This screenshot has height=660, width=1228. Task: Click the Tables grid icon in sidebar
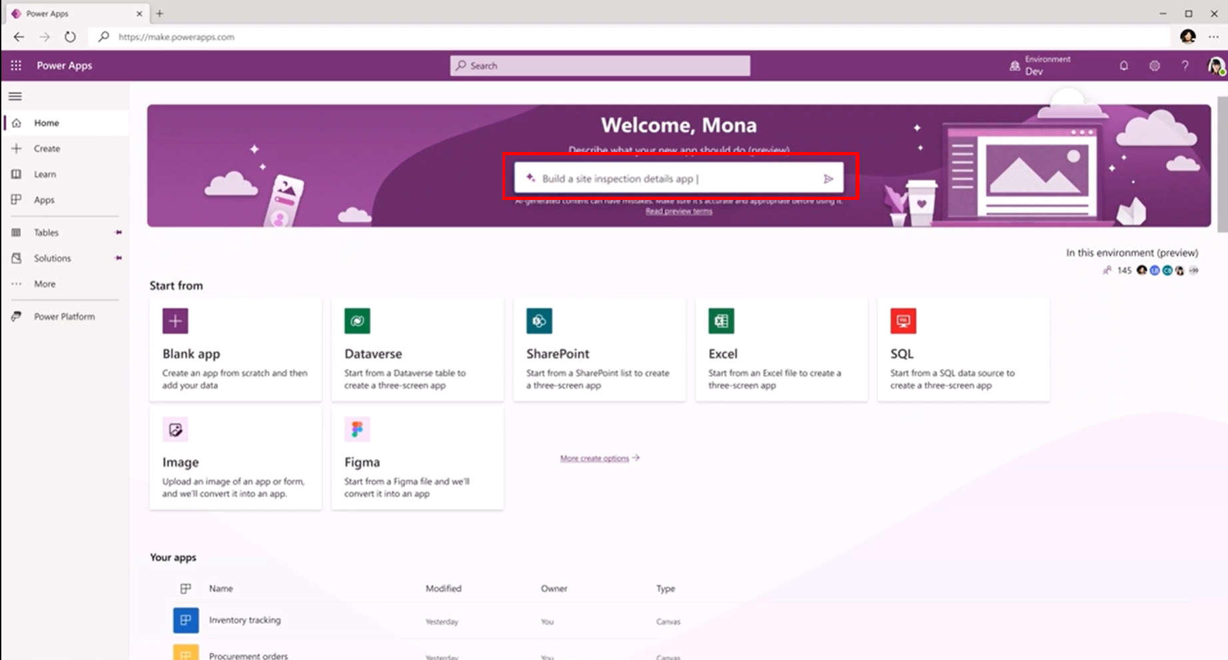[17, 233]
